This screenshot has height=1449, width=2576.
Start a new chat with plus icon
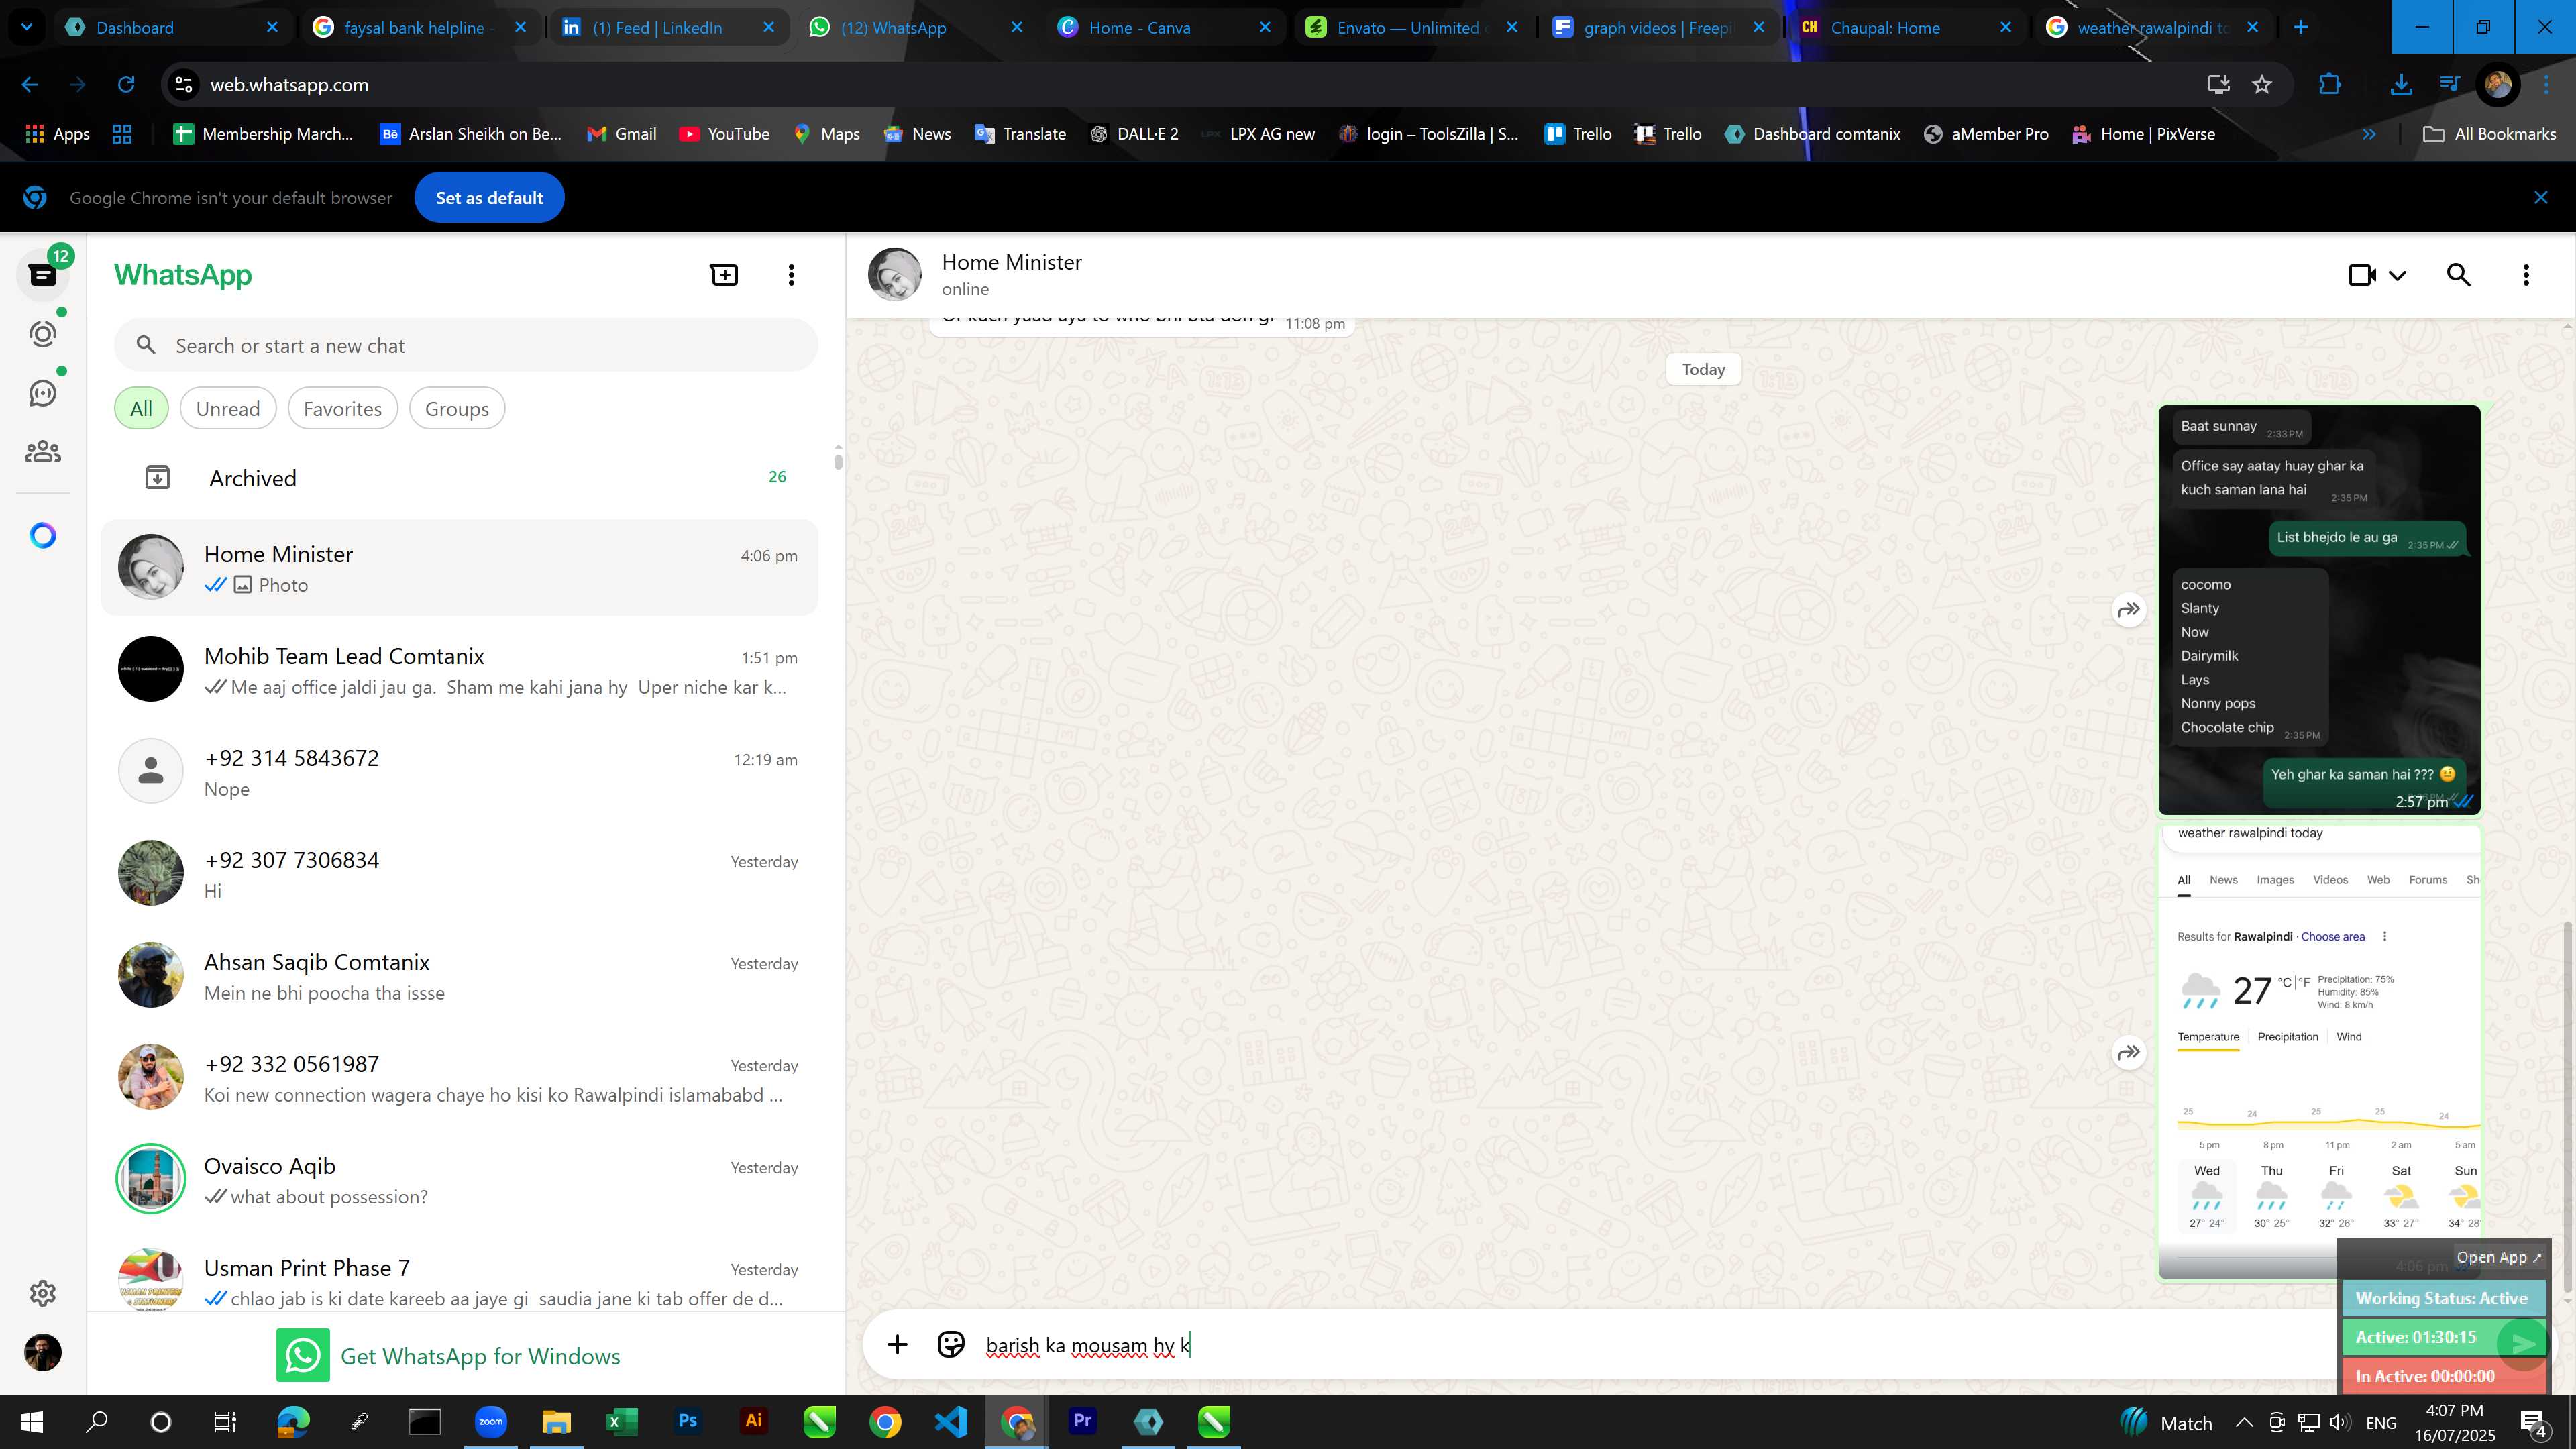point(724,275)
